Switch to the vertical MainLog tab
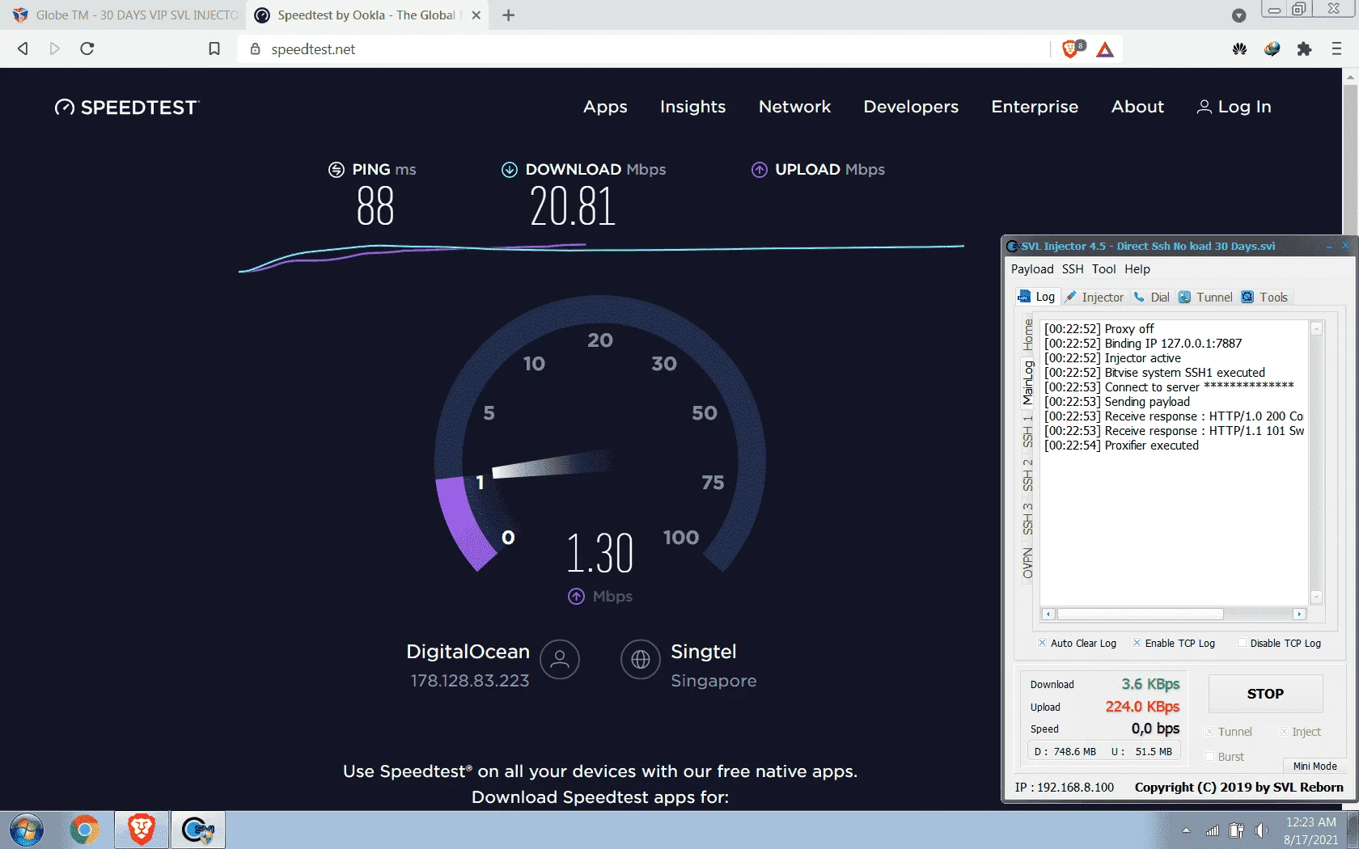Screen dimensions: 1359x849 coord(1028,382)
